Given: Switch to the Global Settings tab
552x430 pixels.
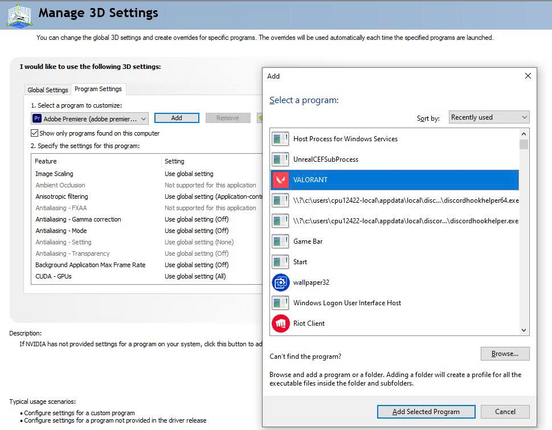Looking at the screenshot, I should pyautogui.click(x=48, y=90).
